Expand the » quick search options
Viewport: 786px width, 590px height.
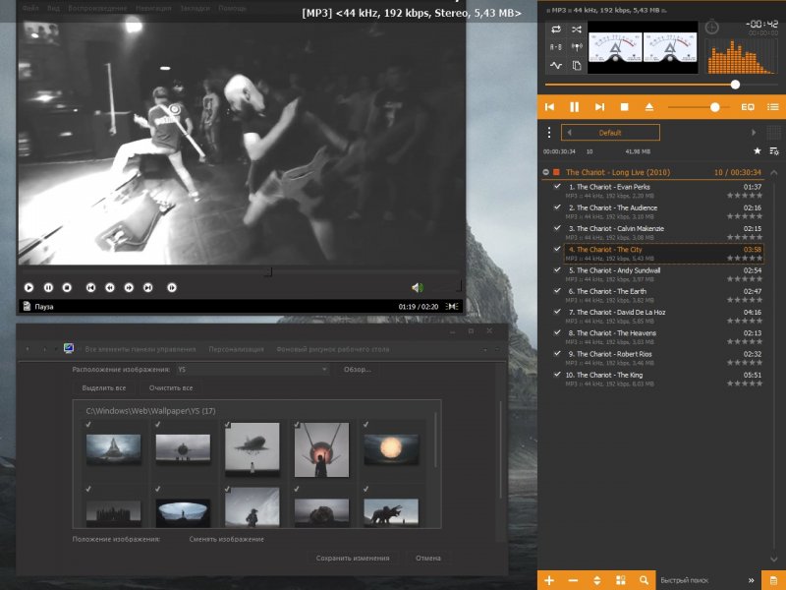[x=751, y=580]
